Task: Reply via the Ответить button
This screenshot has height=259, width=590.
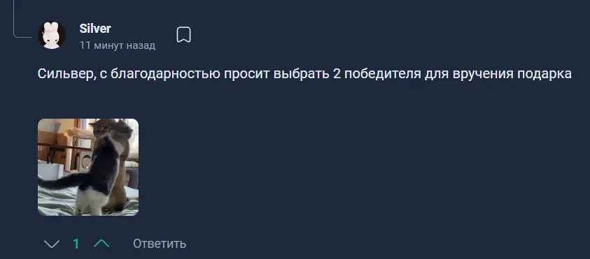Action: 160,244
